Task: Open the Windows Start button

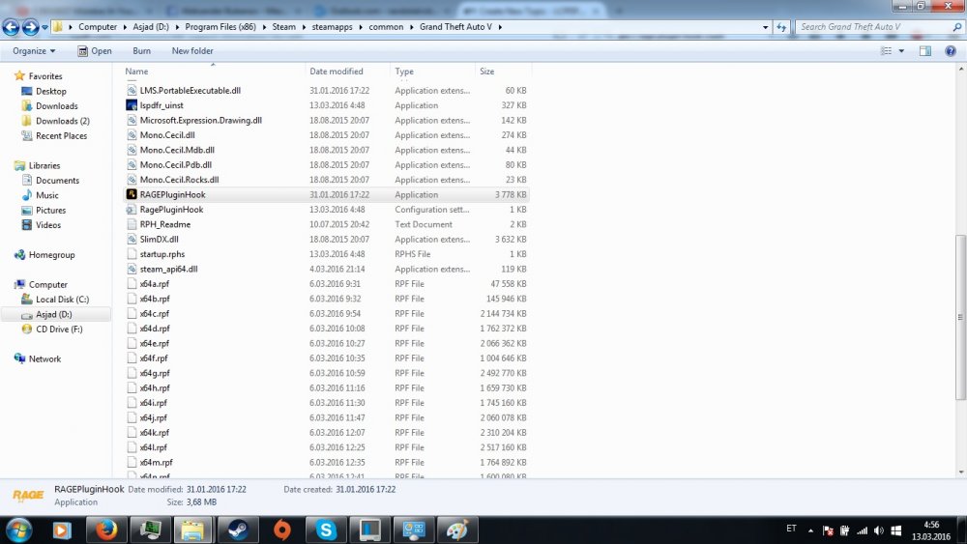Action: (19, 530)
